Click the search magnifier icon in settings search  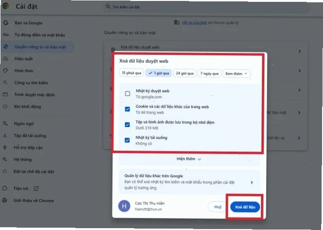[108, 7]
